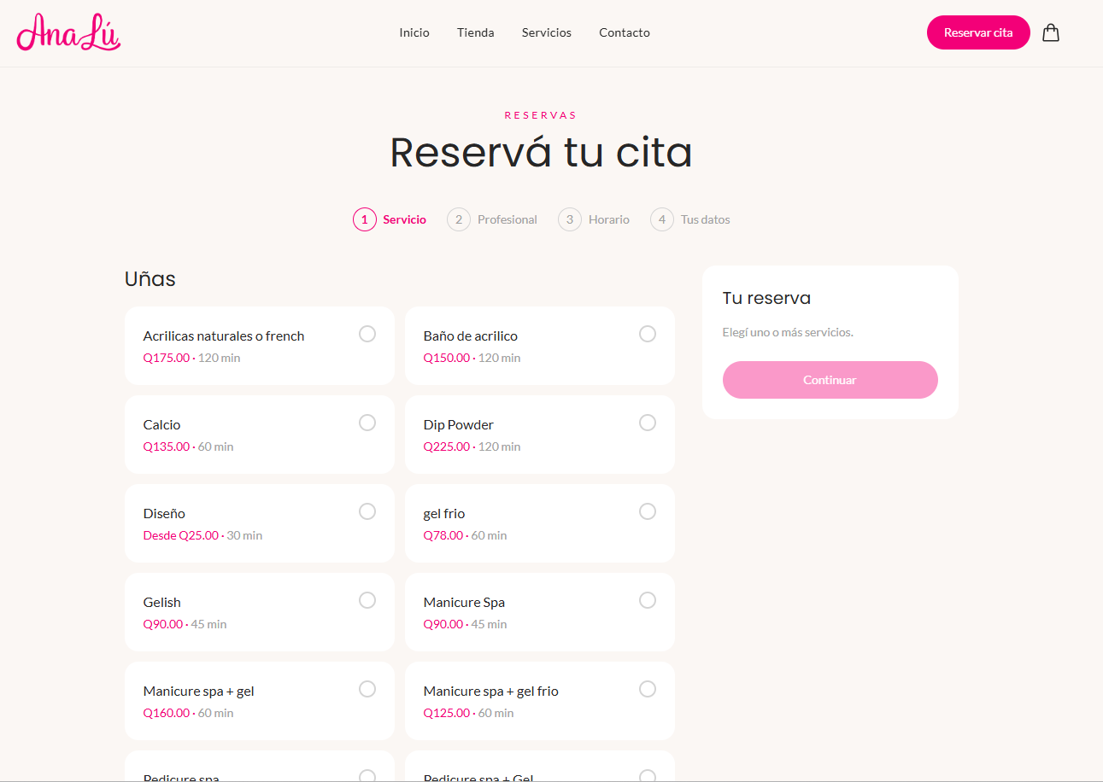This screenshot has height=782, width=1103.
Task: Click the Q125.00 price text
Action: tap(447, 713)
